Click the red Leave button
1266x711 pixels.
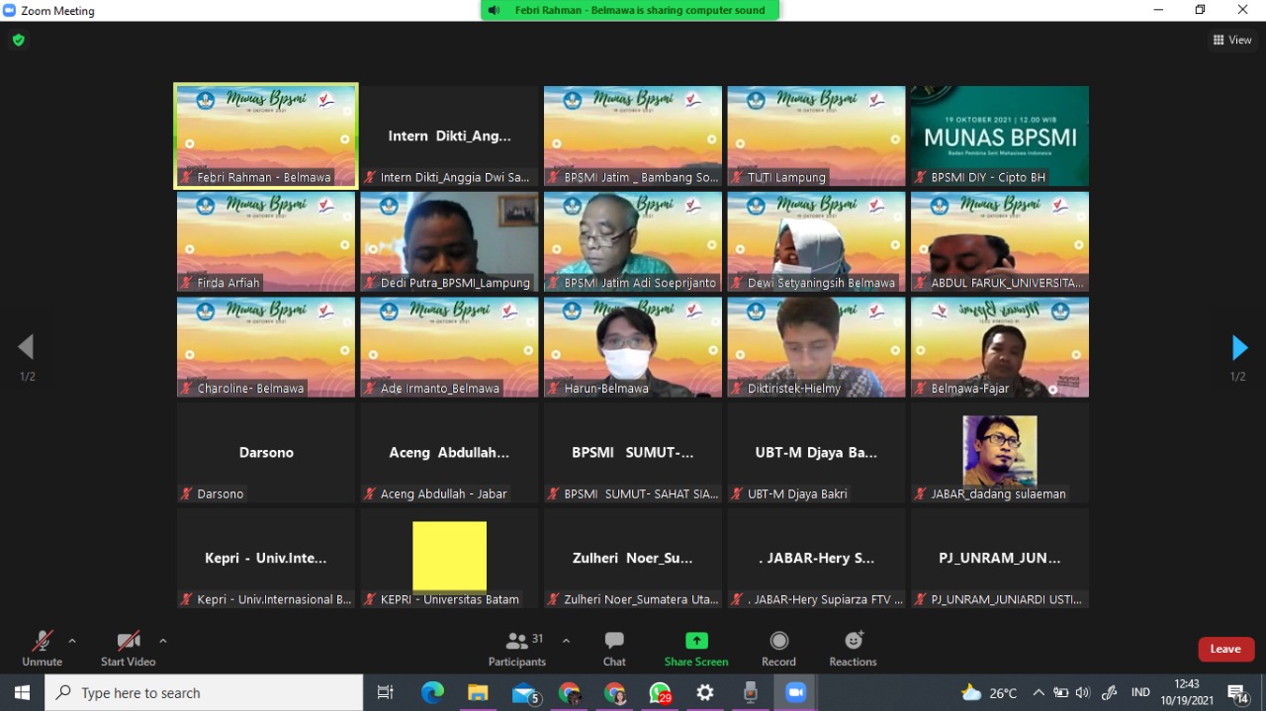coord(1225,649)
